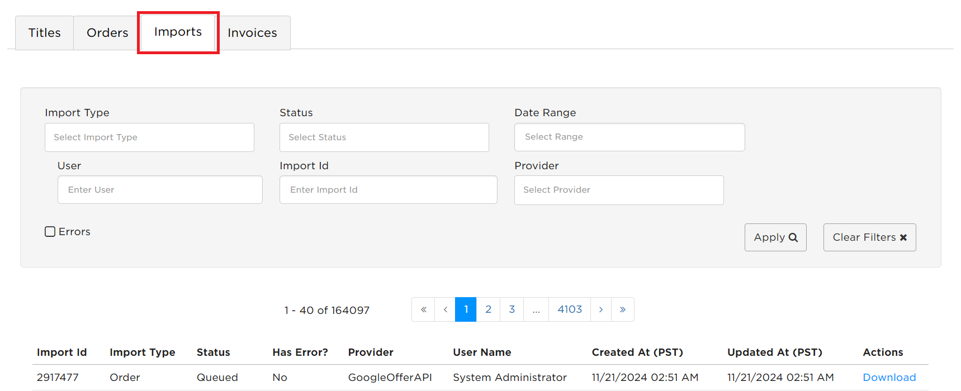
Task: Apply the filters with the Apply button
Action: pyautogui.click(x=775, y=237)
